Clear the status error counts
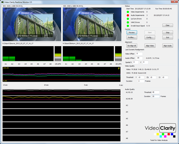The width and height of the screenshot is (179, 144). pos(168,26)
